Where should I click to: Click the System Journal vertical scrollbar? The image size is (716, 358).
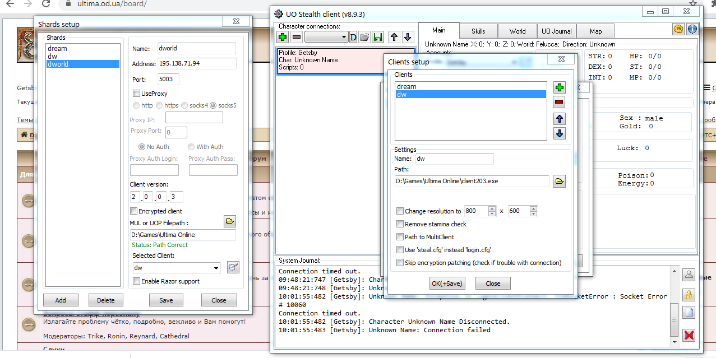coord(673,305)
